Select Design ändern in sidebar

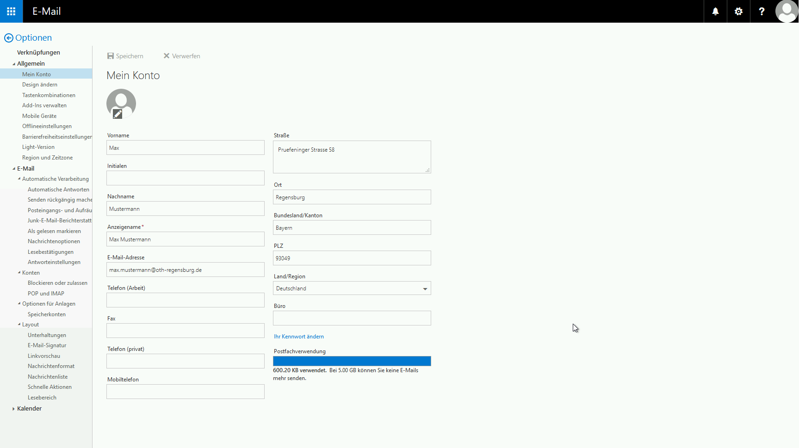[x=40, y=85]
